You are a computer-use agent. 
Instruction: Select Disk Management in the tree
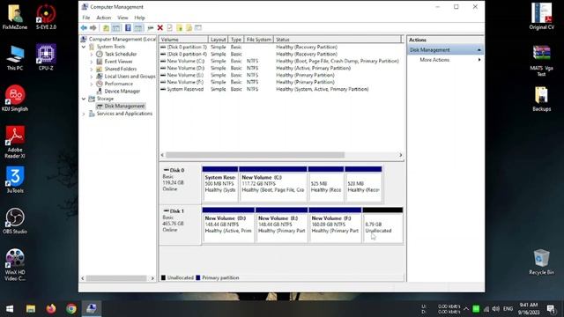pos(124,106)
